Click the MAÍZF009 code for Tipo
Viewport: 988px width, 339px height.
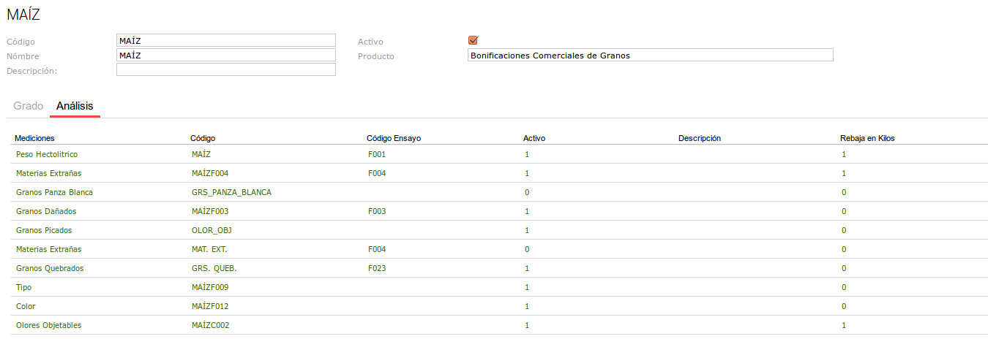(210, 288)
